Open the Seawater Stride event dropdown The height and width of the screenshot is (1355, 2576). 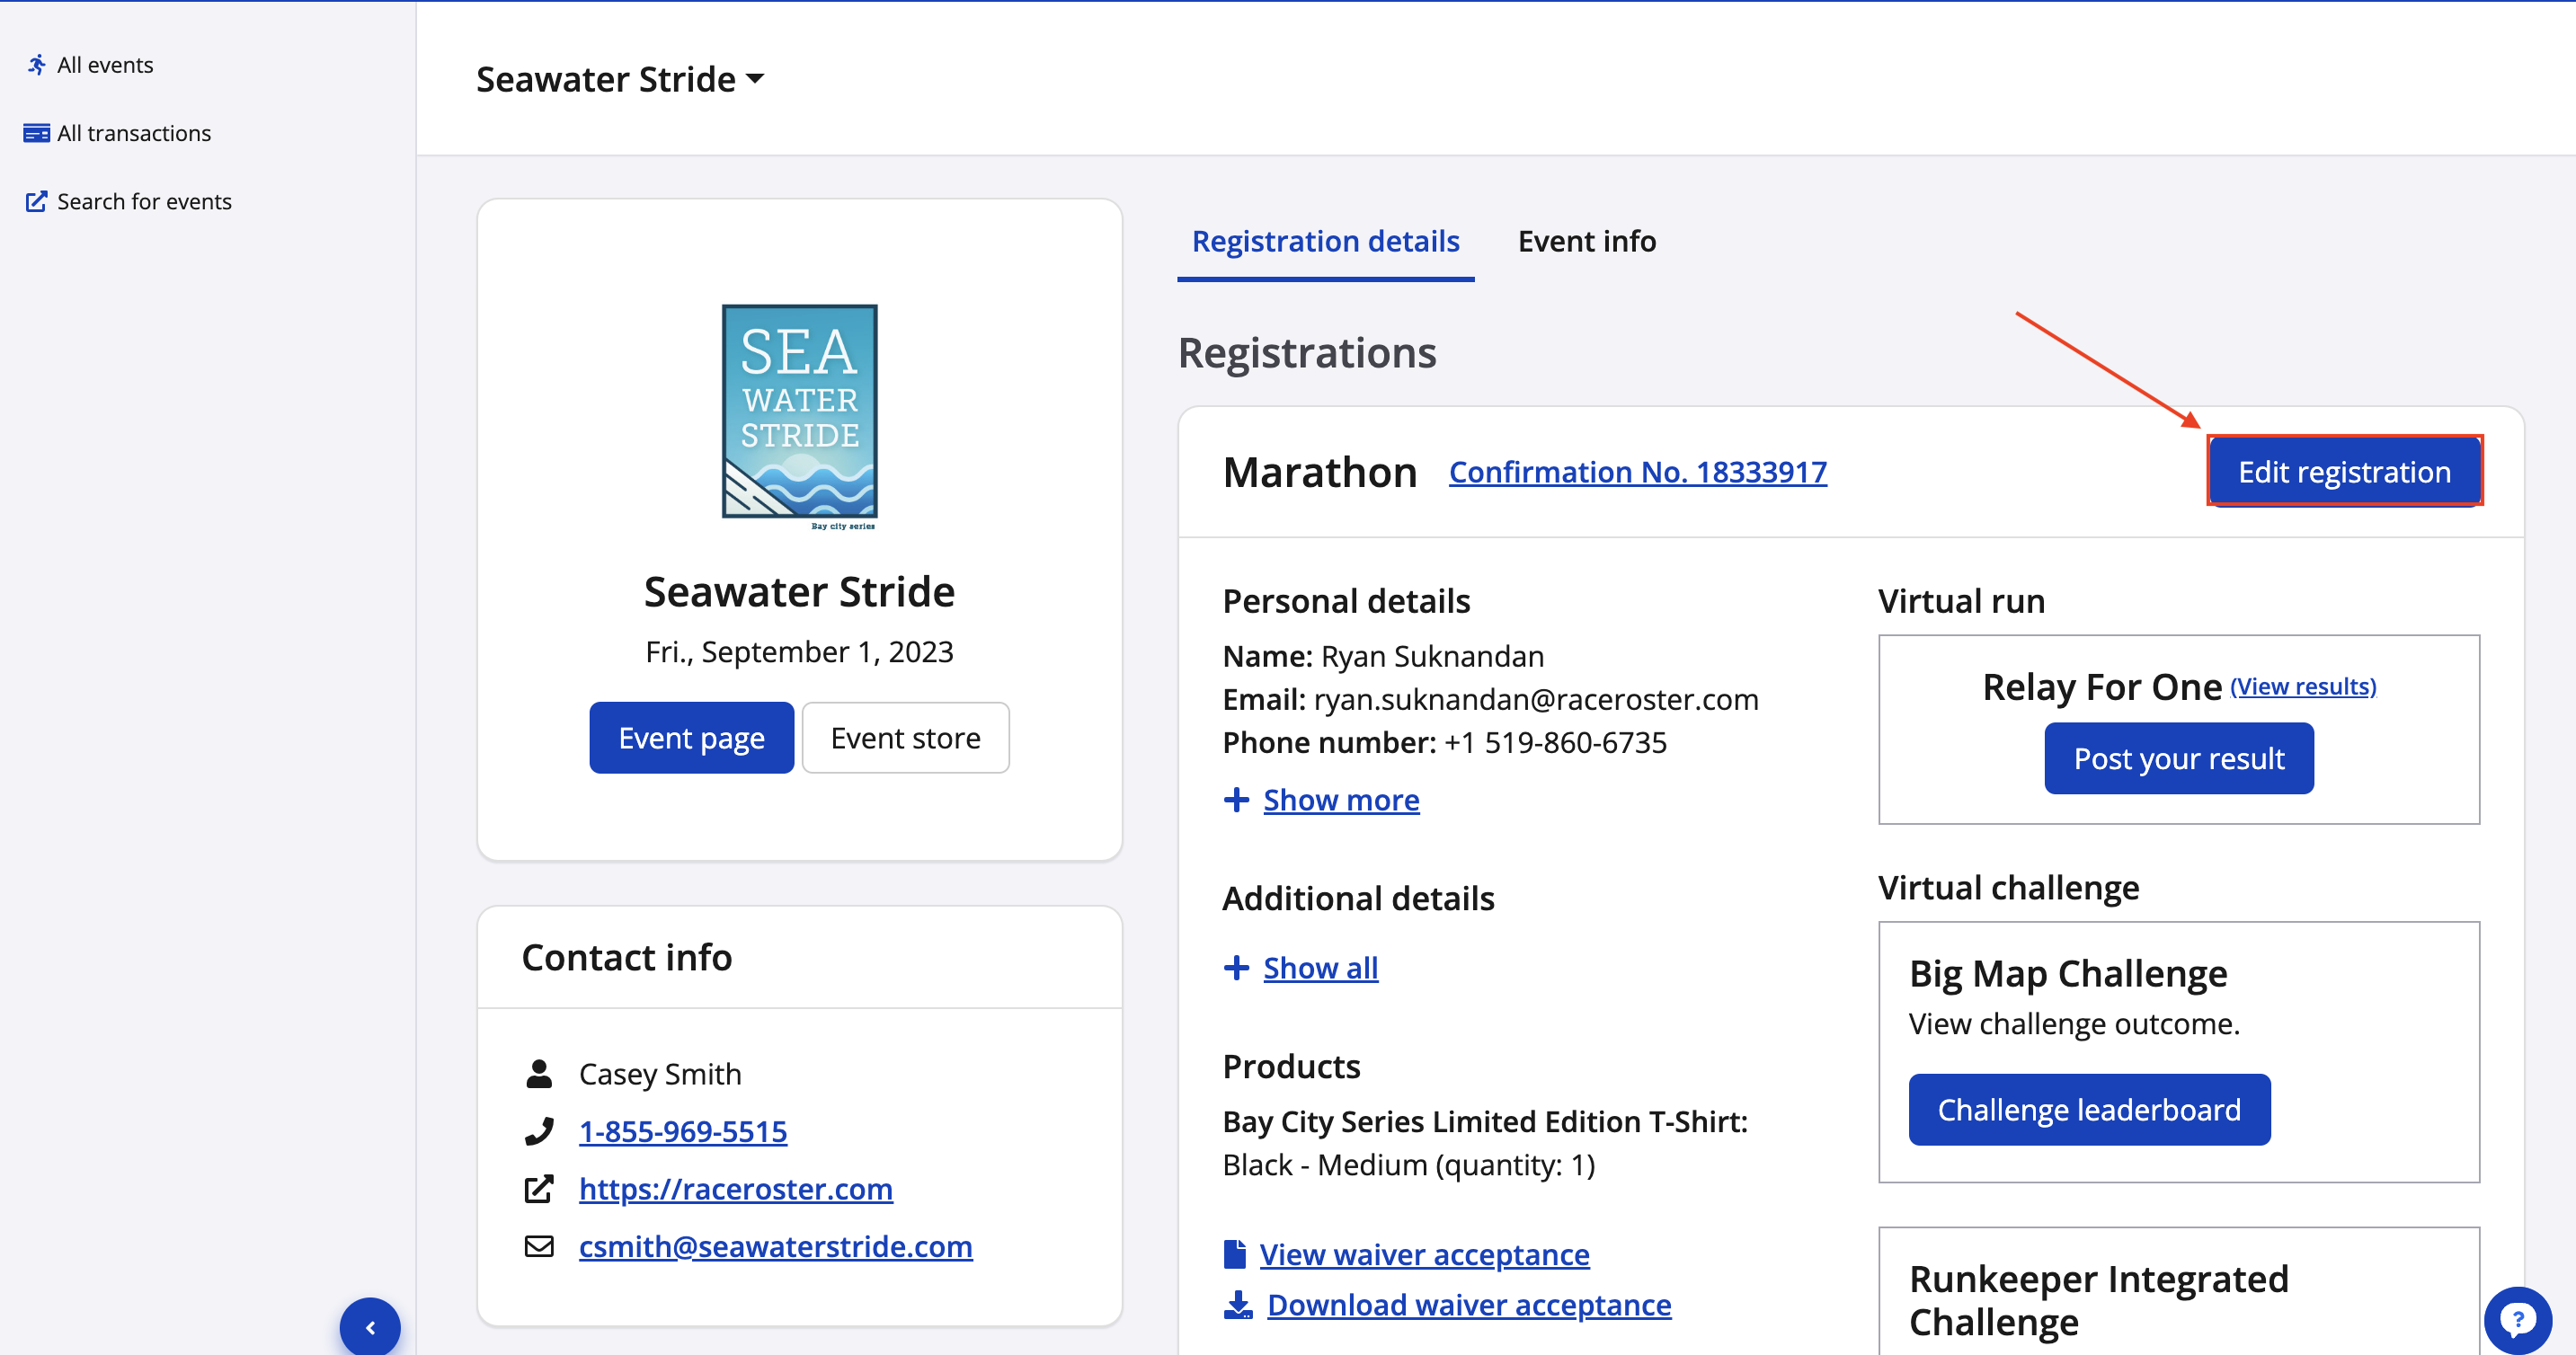click(620, 79)
